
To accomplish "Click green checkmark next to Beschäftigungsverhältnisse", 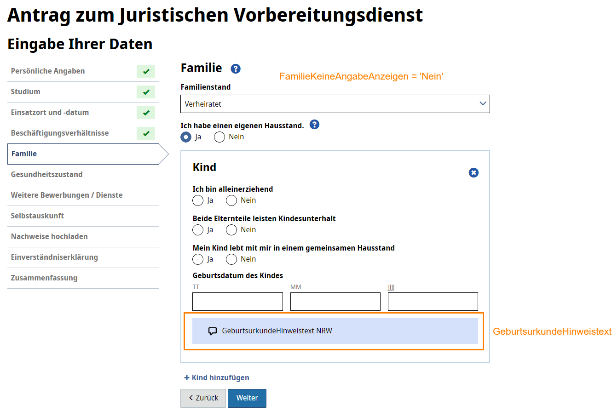I will (146, 133).
